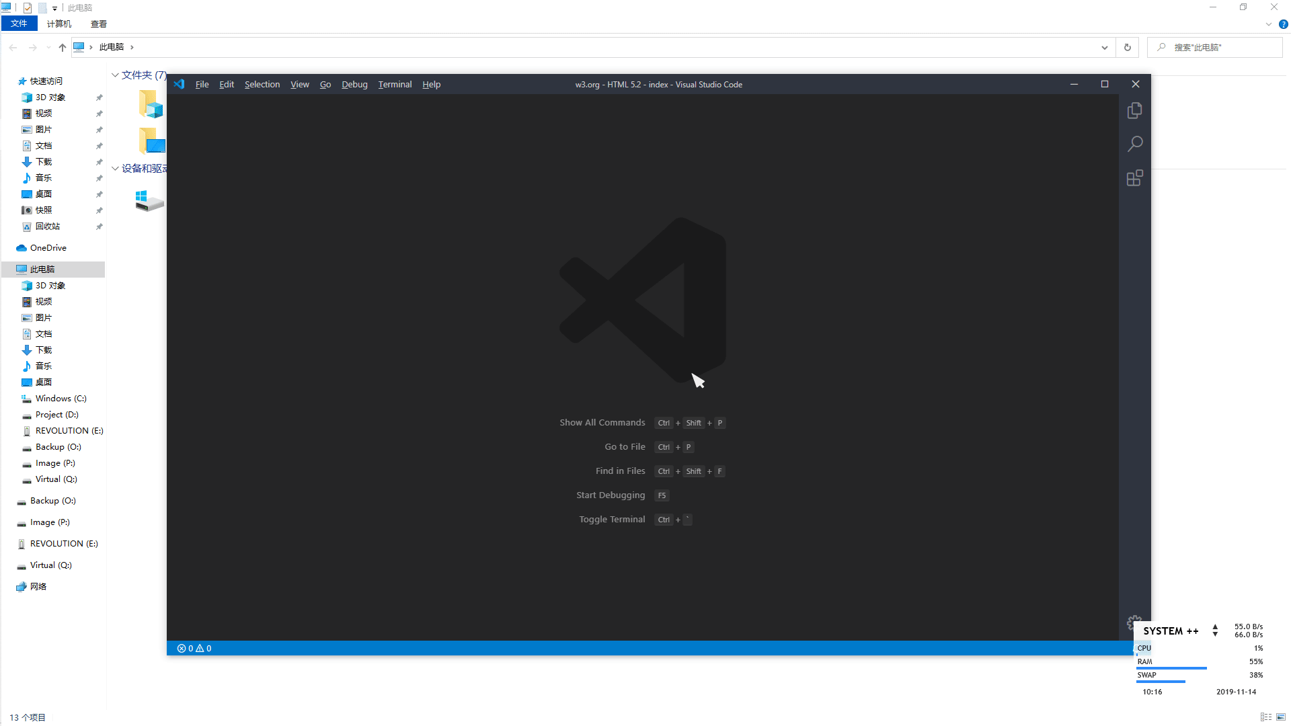Screen dimensions: 1291x726
Task: Click the errors and warnings indicator in status bar
Action: tap(194, 648)
